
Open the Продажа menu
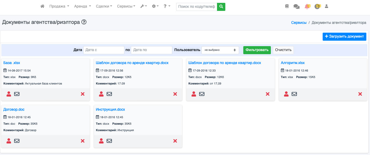[59, 6]
